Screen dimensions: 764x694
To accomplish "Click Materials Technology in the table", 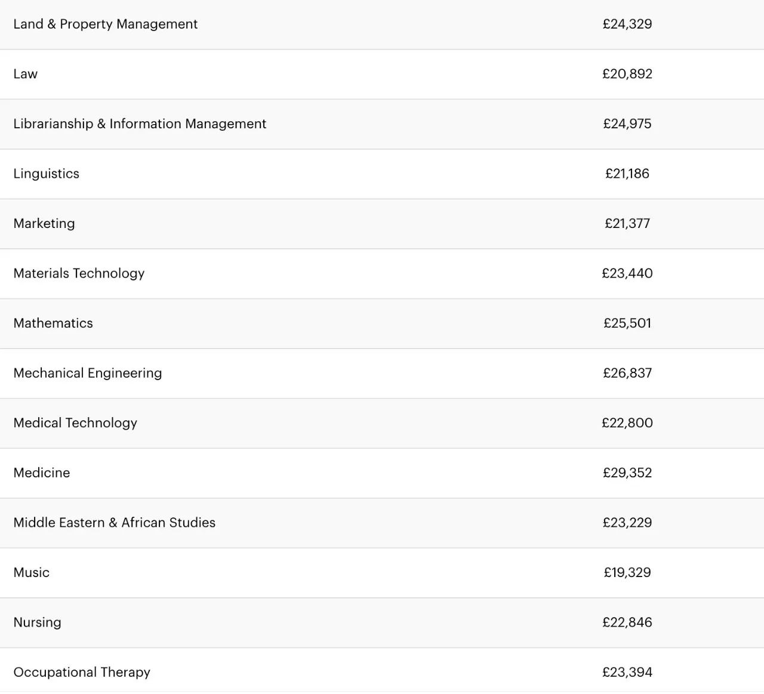I will click(79, 273).
